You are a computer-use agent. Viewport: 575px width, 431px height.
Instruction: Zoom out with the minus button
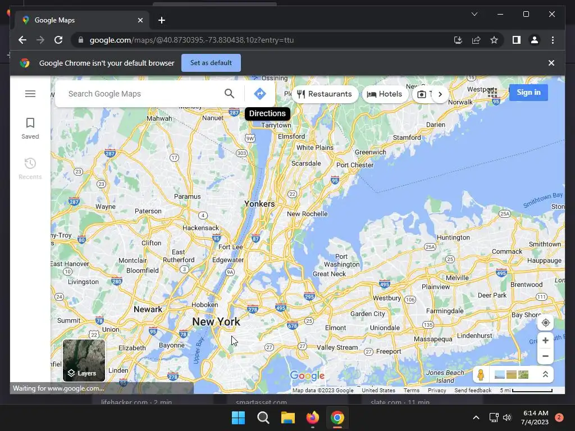point(545,356)
